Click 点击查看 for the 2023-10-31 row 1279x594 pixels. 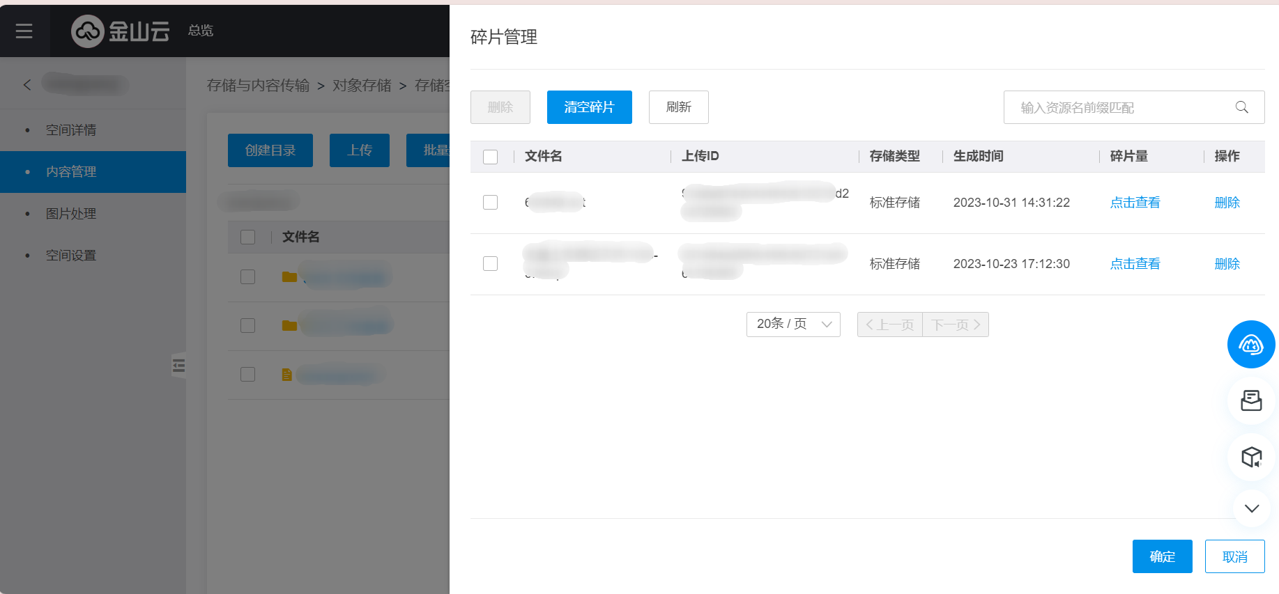click(x=1135, y=203)
